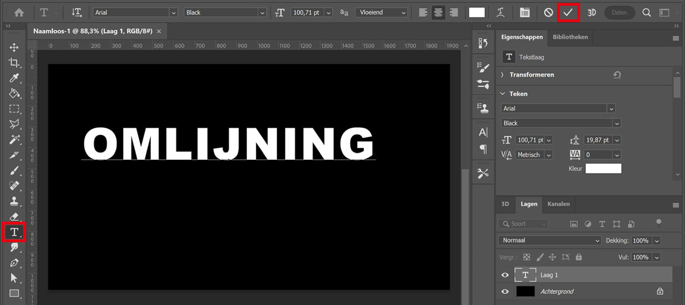This screenshot has width=685, height=305.
Task: Select the Clone Stamp tool
Action: pos(14,200)
